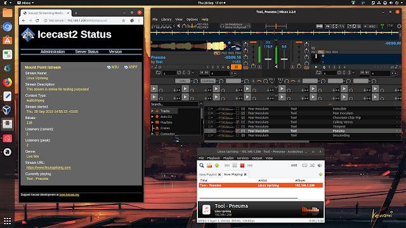This screenshot has height=228, width=406.
Task: Open Icecast Version link
Action: tap(115, 52)
